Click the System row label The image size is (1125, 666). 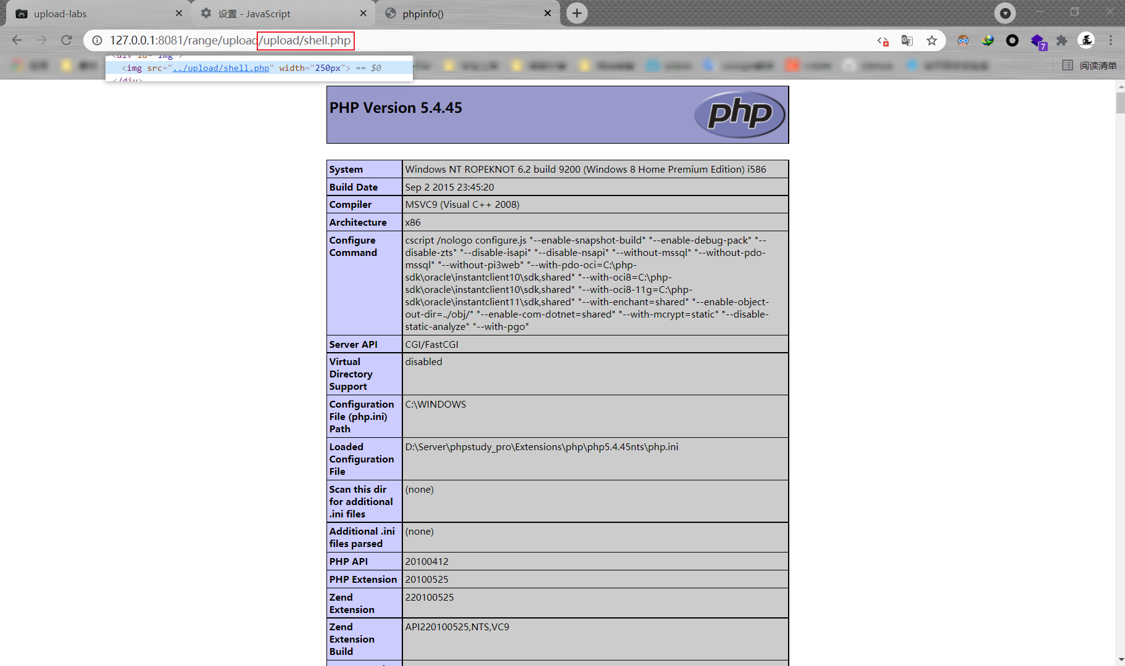346,170
